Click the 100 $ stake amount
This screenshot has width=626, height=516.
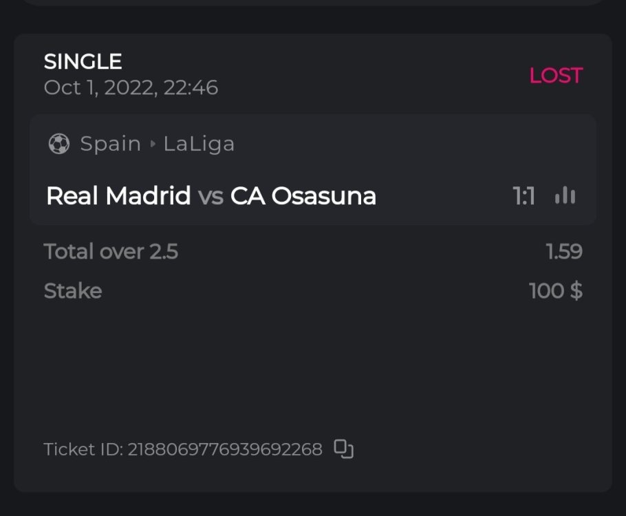tap(555, 291)
